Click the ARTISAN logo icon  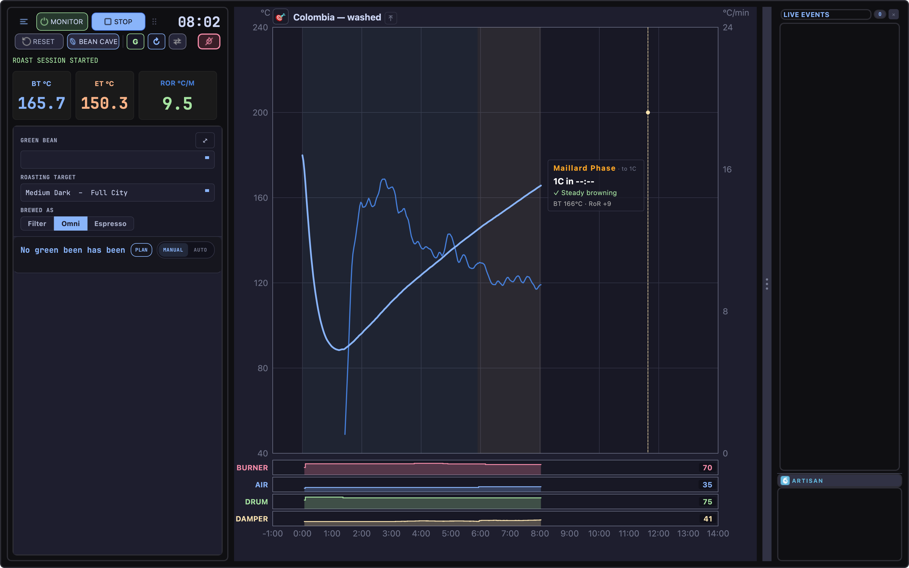[x=785, y=481]
